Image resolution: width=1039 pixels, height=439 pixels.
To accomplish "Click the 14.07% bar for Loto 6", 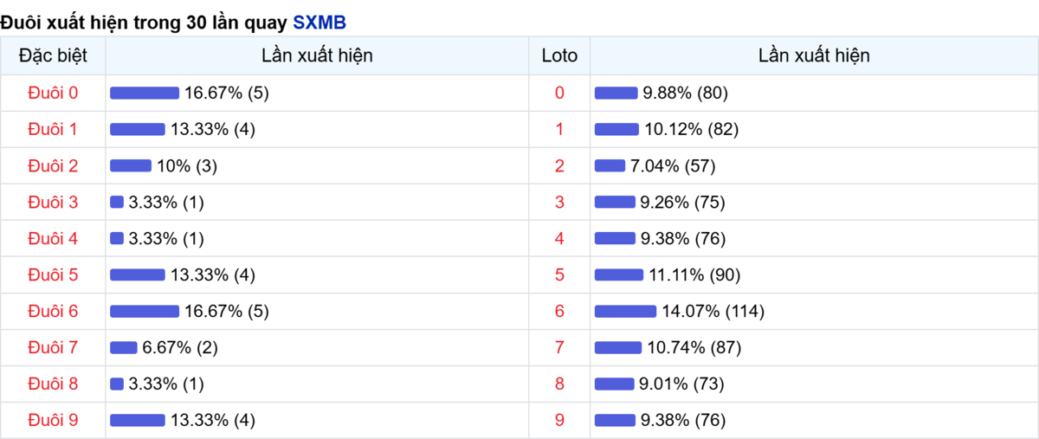I will pos(626,311).
